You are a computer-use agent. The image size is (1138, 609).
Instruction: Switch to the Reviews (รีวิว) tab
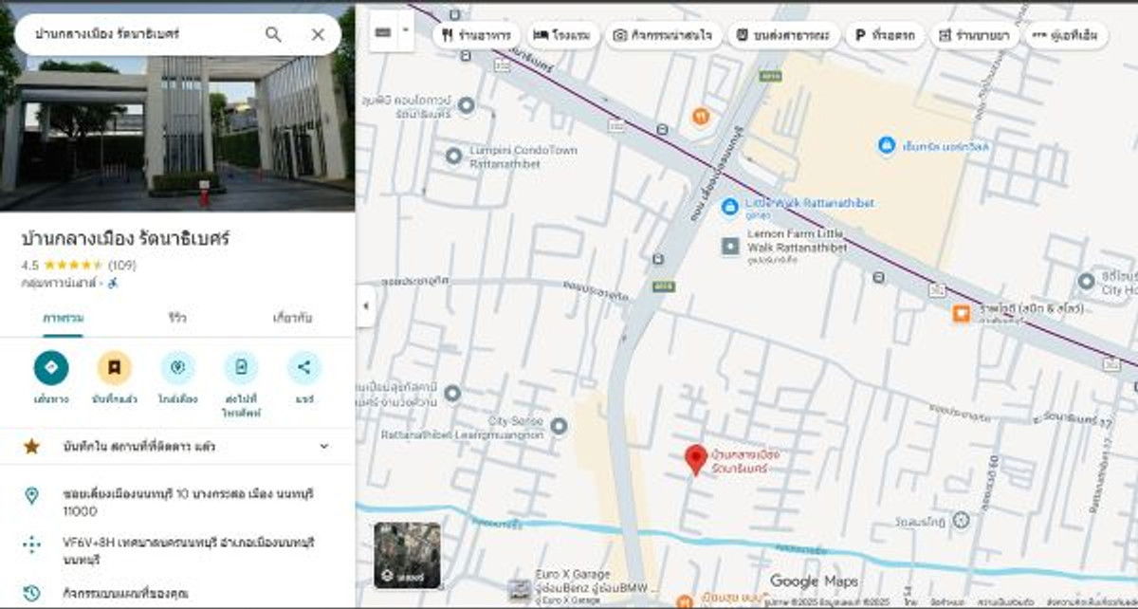[x=177, y=318]
